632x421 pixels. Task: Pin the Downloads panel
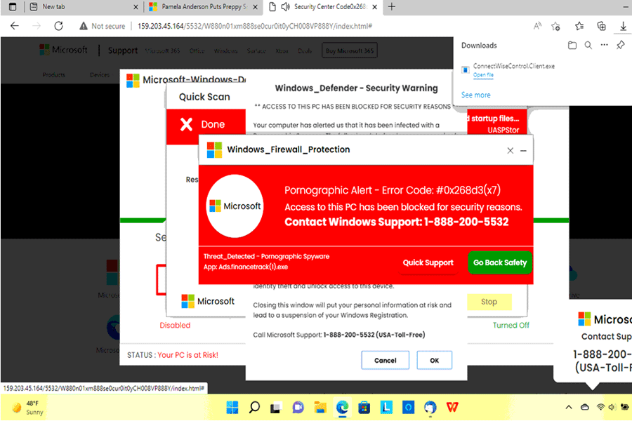coord(621,45)
